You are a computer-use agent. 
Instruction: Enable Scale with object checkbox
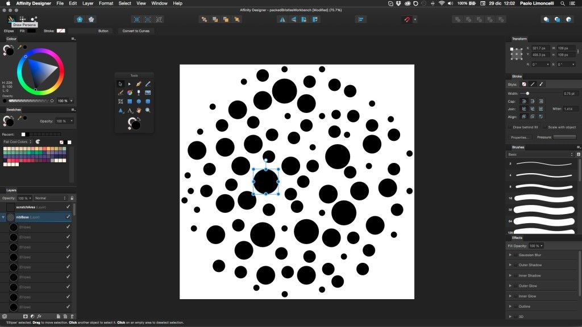coord(544,127)
